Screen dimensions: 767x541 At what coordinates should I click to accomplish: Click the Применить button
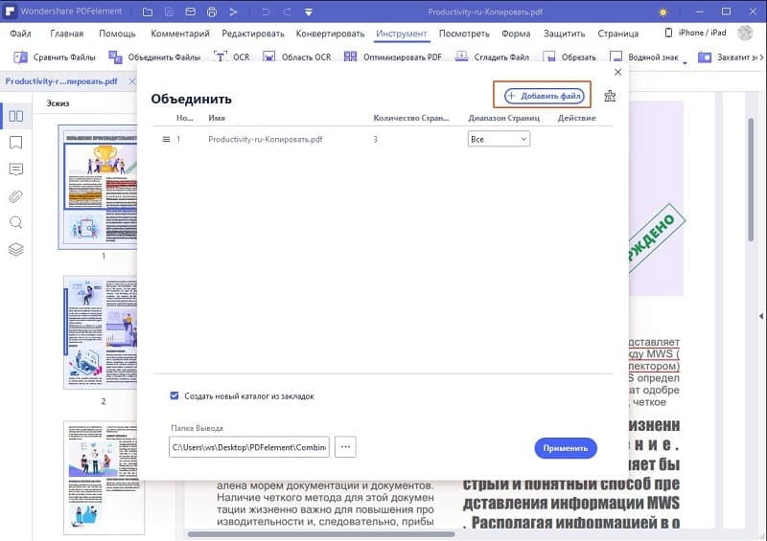566,448
